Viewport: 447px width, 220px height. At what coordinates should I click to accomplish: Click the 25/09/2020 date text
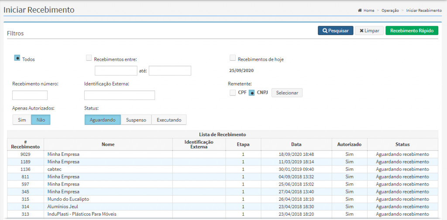241,70
